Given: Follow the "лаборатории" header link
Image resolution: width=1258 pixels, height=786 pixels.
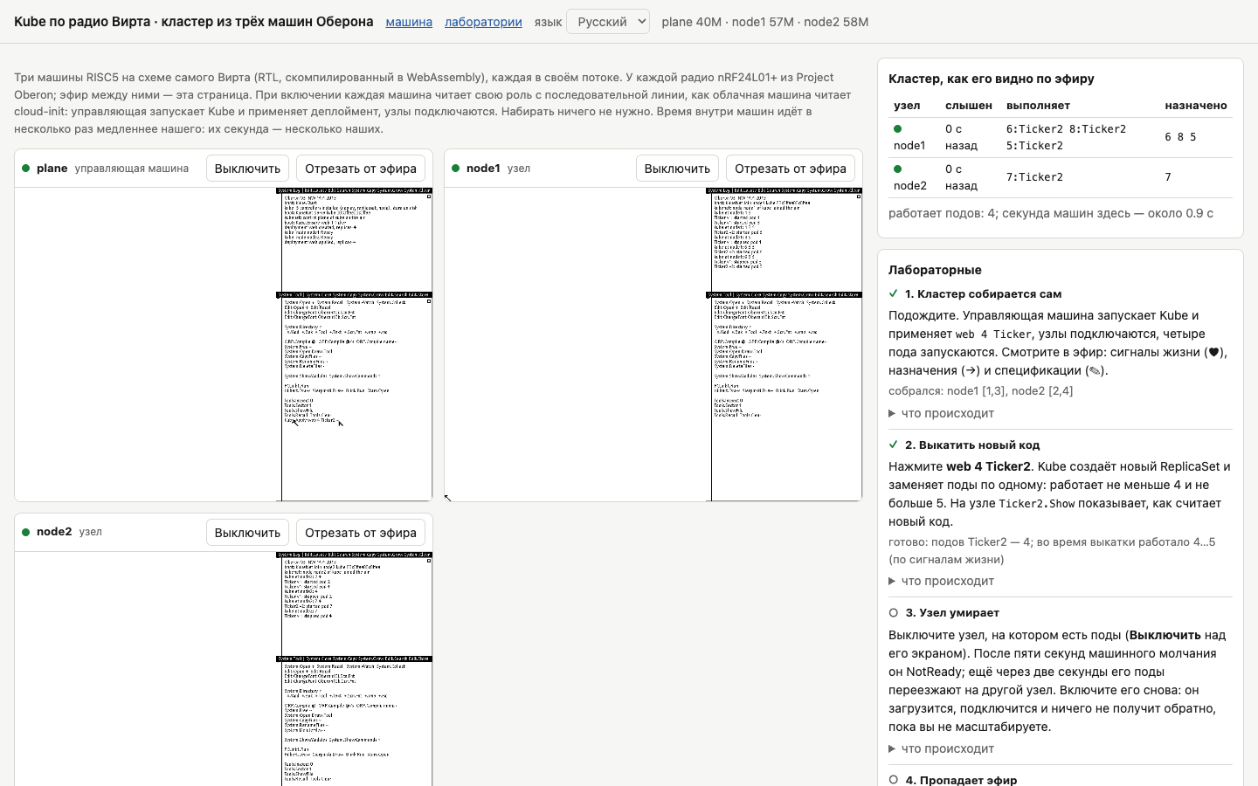Looking at the screenshot, I should [x=483, y=22].
